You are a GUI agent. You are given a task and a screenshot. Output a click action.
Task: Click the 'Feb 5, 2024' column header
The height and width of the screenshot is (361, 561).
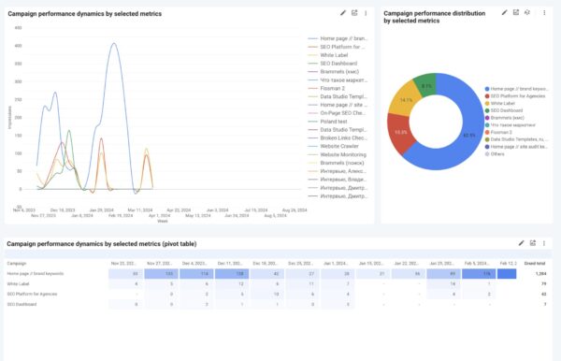[x=477, y=264]
